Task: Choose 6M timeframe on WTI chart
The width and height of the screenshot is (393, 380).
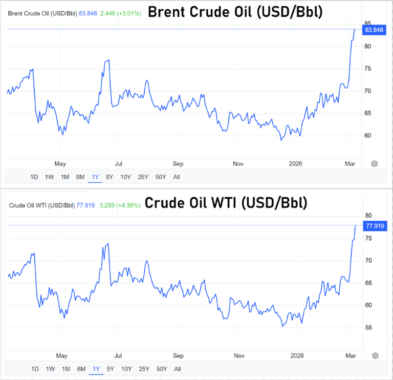Action: (81, 369)
